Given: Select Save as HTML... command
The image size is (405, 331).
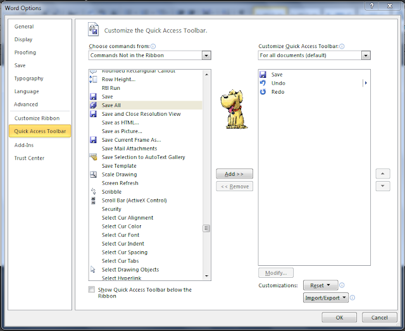Looking at the screenshot, I should pos(146,123).
